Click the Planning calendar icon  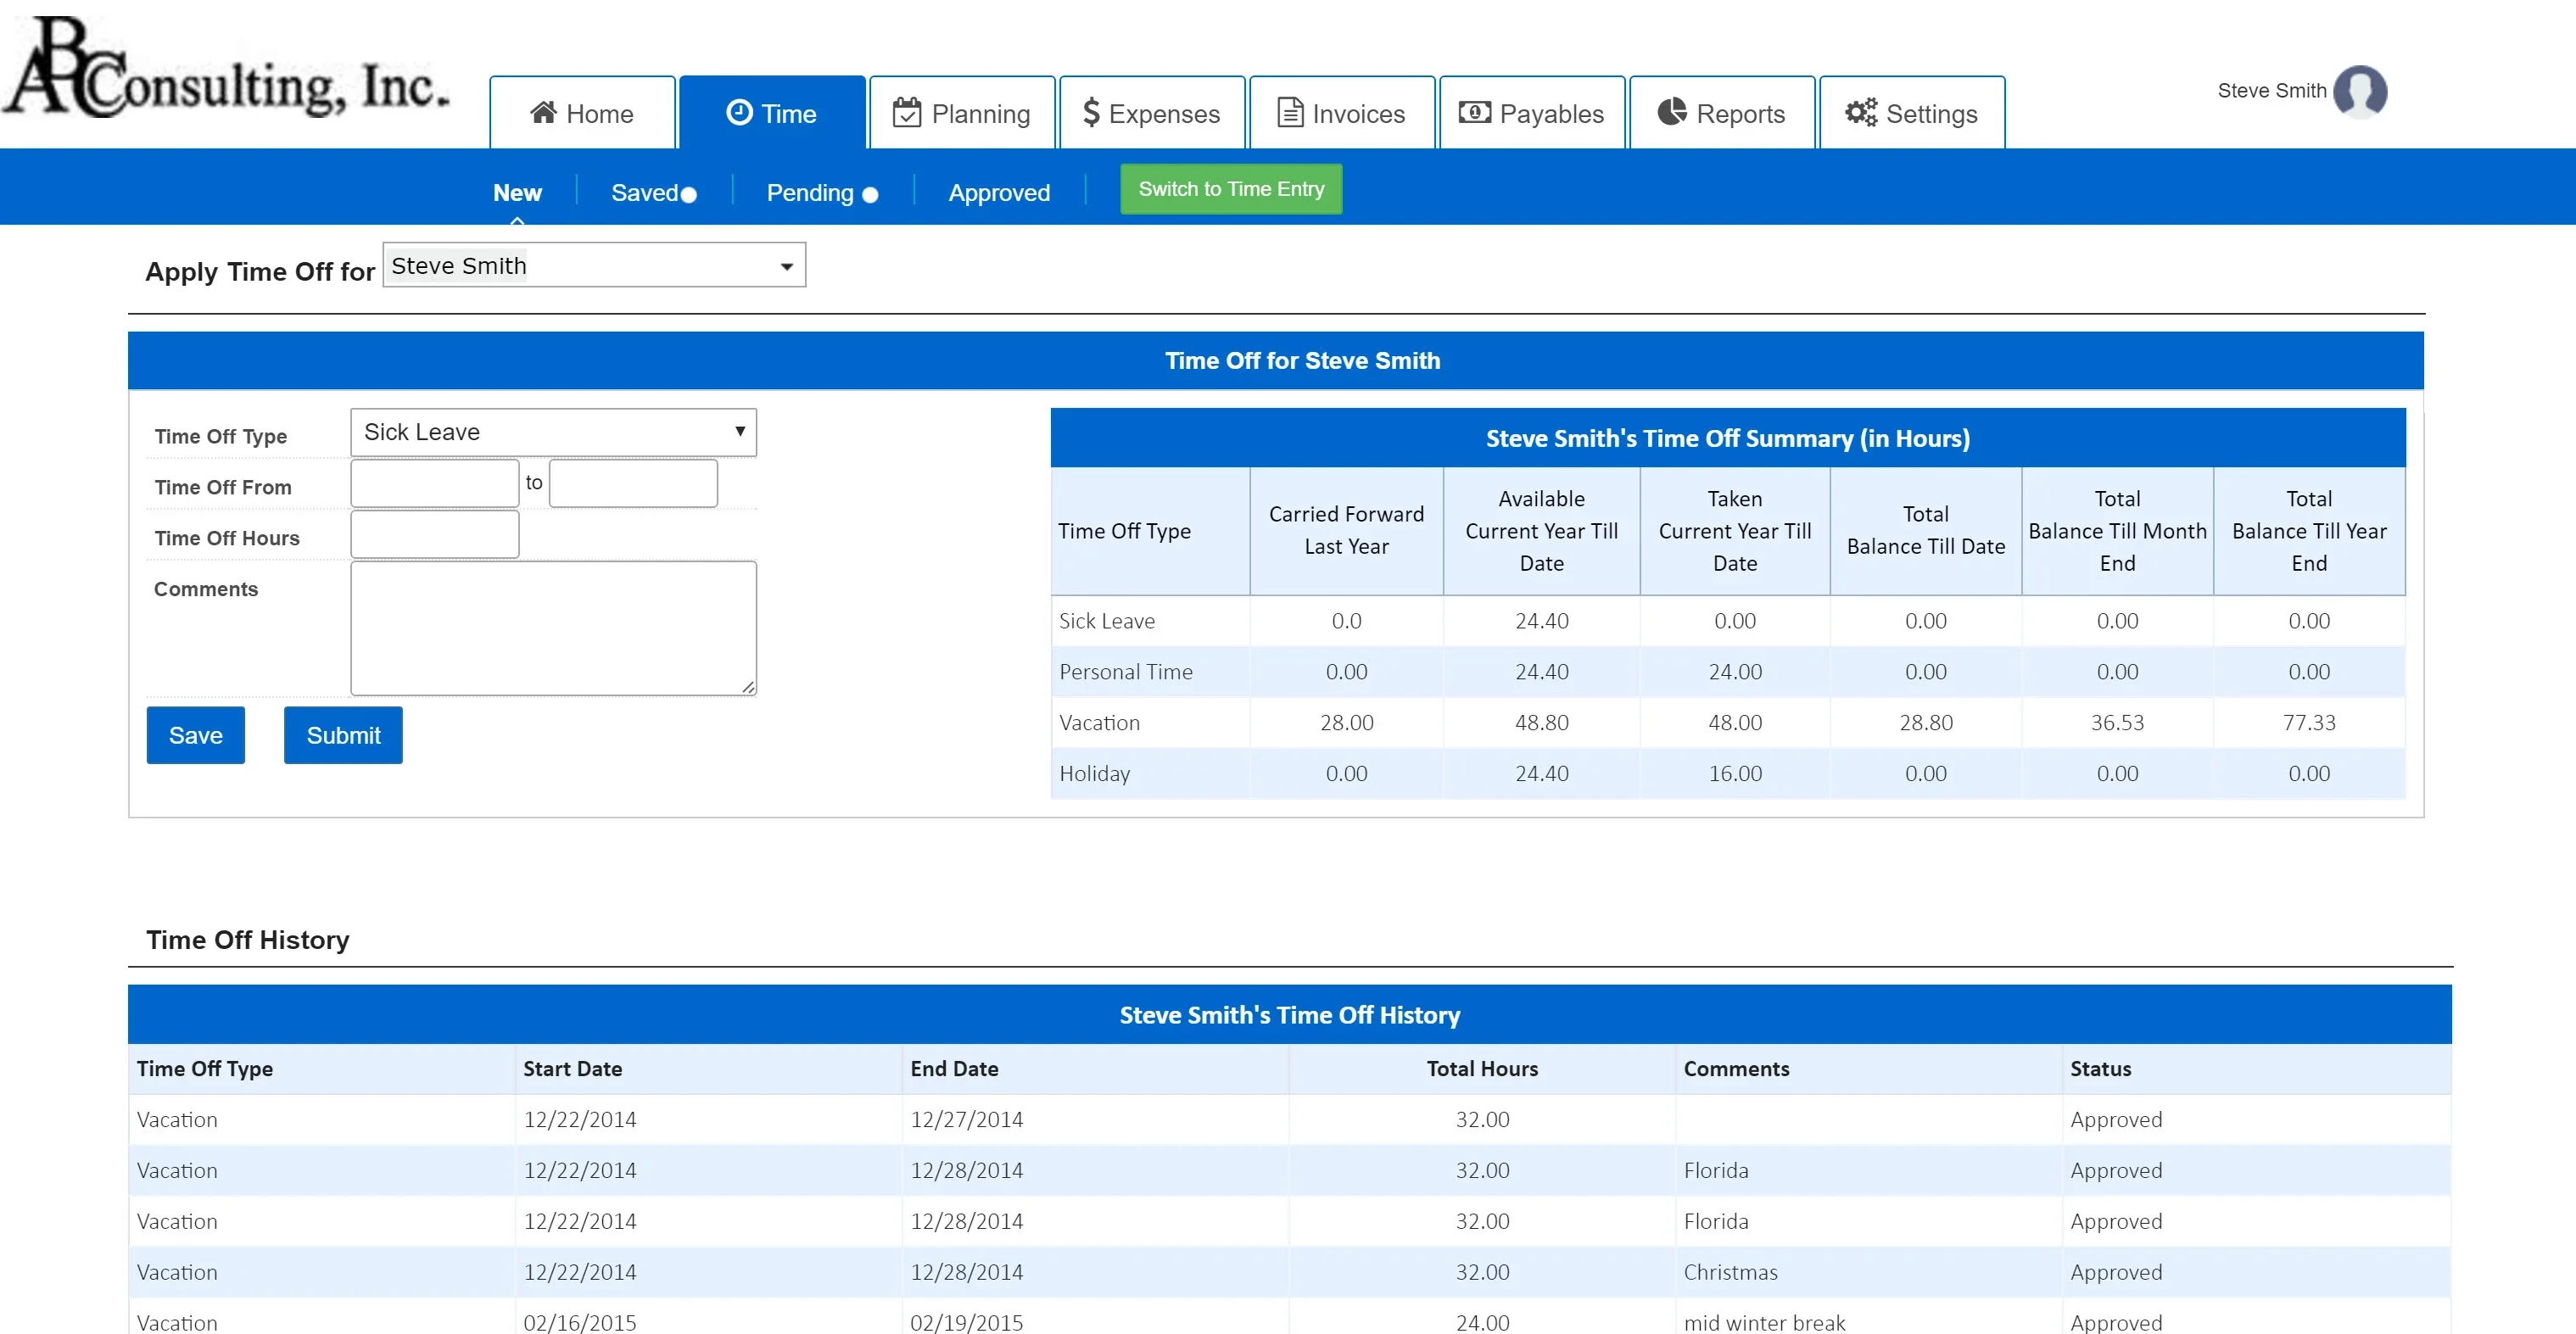[x=907, y=113]
